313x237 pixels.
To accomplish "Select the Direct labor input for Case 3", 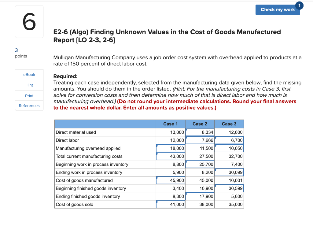I will 229,140.
